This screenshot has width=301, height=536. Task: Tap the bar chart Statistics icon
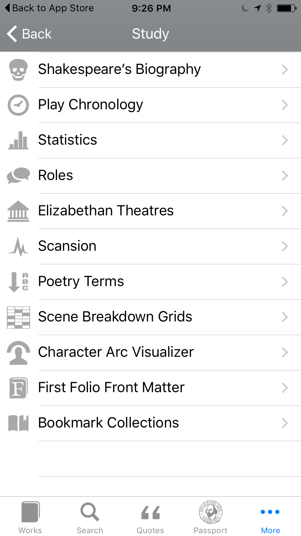click(18, 141)
